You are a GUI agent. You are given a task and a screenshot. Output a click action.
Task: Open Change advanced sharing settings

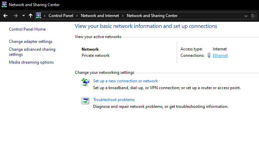tap(32, 52)
